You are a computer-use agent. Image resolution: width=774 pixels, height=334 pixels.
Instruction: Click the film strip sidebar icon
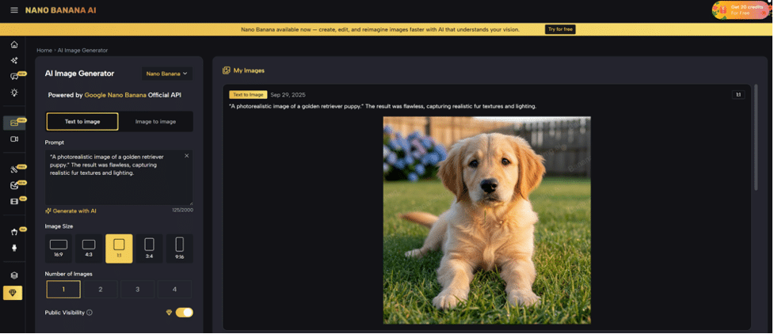coord(14,202)
